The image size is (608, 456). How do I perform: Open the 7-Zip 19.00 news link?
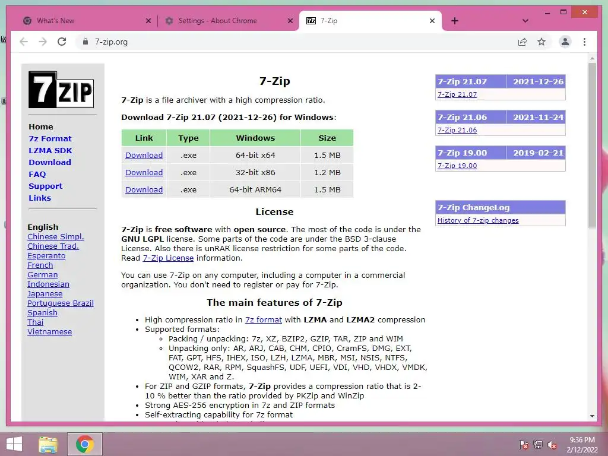pyautogui.click(x=457, y=166)
